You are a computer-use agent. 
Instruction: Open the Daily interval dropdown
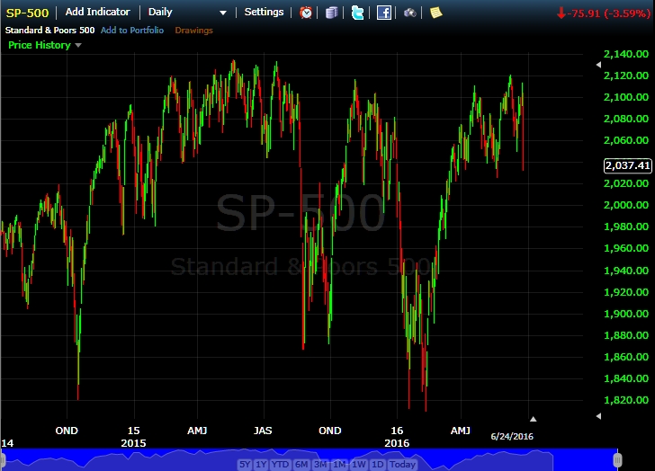pos(187,13)
